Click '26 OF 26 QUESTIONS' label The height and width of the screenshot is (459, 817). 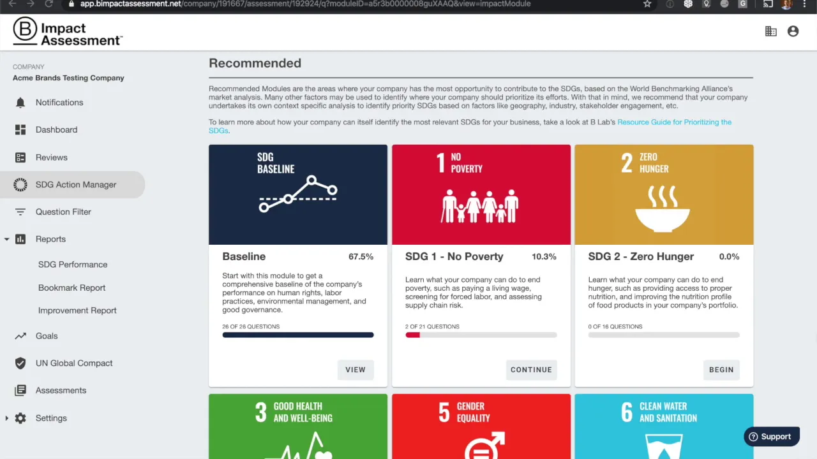(x=251, y=326)
